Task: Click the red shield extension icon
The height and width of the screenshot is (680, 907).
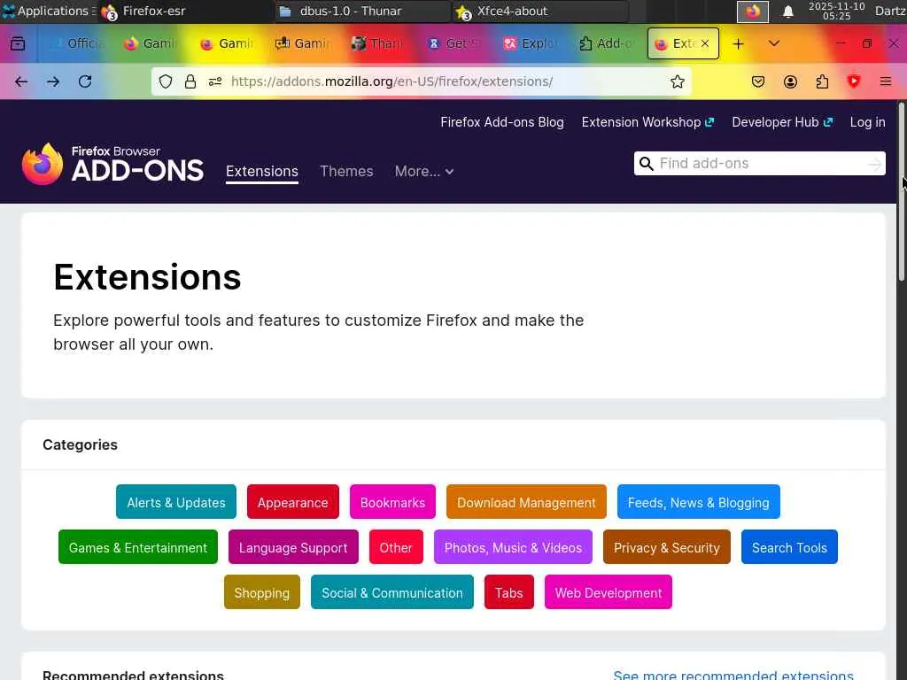Action: (x=854, y=81)
